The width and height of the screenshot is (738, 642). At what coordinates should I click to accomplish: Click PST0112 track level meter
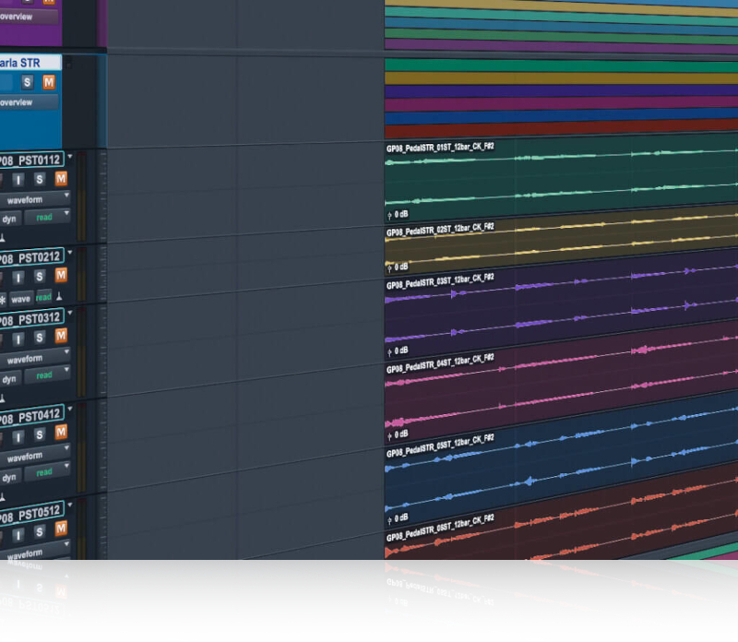pos(81,196)
